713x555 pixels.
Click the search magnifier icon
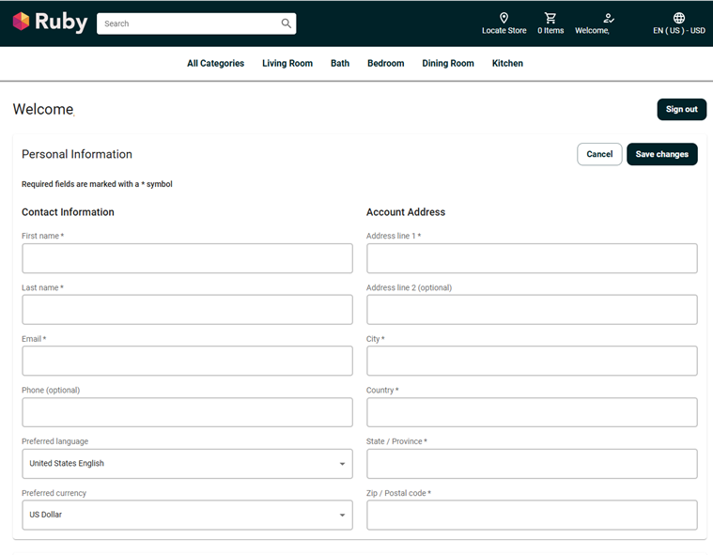(286, 23)
